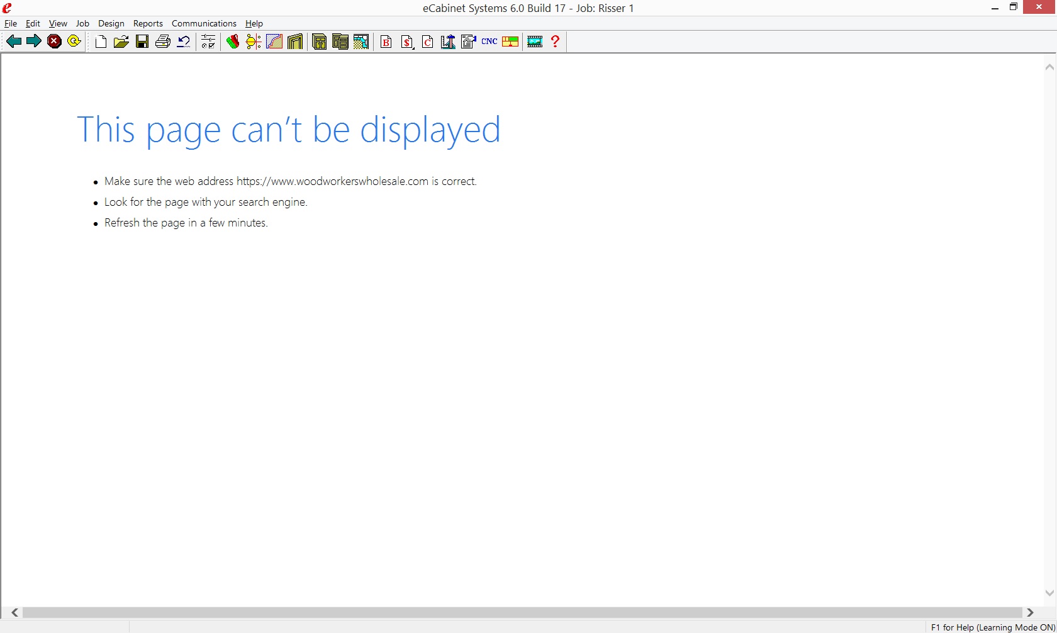Open the Design menu

[x=111, y=23]
